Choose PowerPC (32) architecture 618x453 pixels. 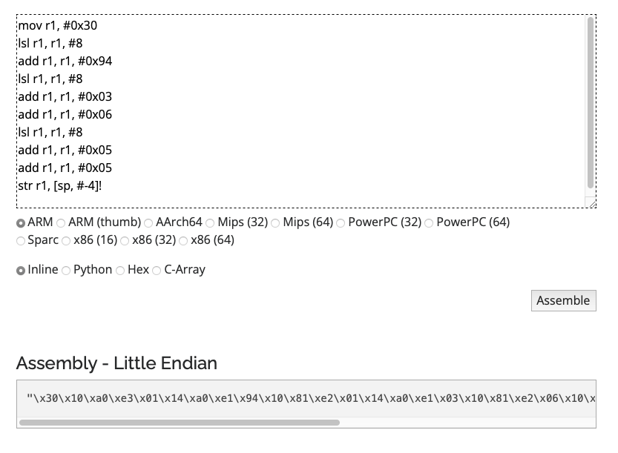point(341,223)
